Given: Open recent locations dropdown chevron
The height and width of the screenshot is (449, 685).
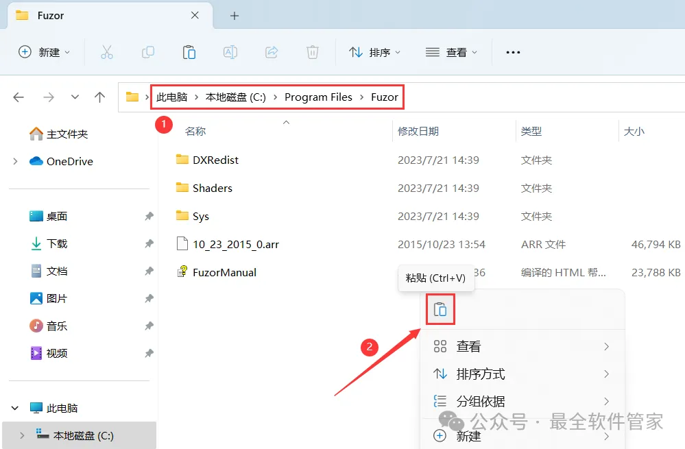Looking at the screenshot, I should (x=75, y=97).
